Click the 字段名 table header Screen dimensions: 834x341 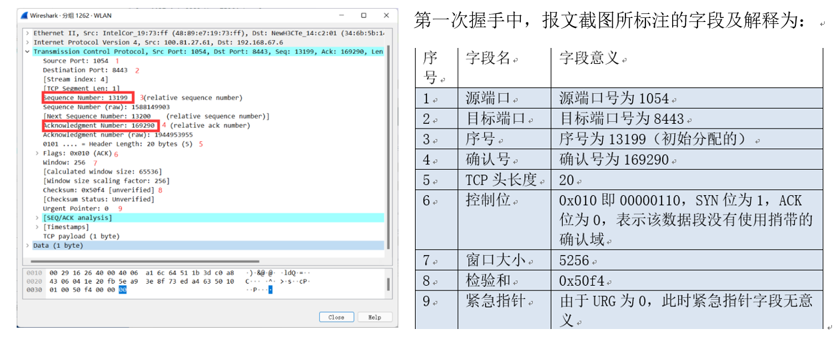[x=505, y=67]
